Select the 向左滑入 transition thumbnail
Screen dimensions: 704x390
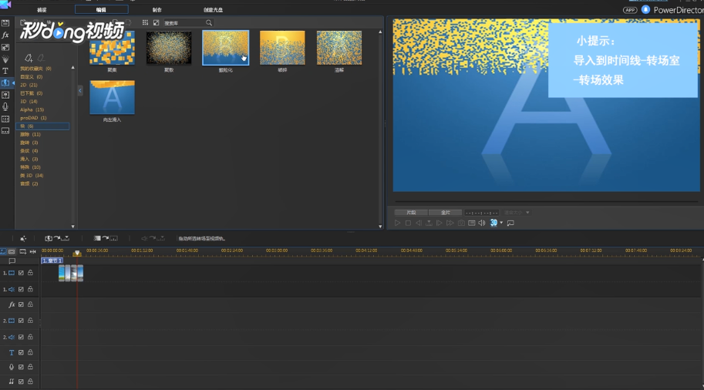[112, 97]
